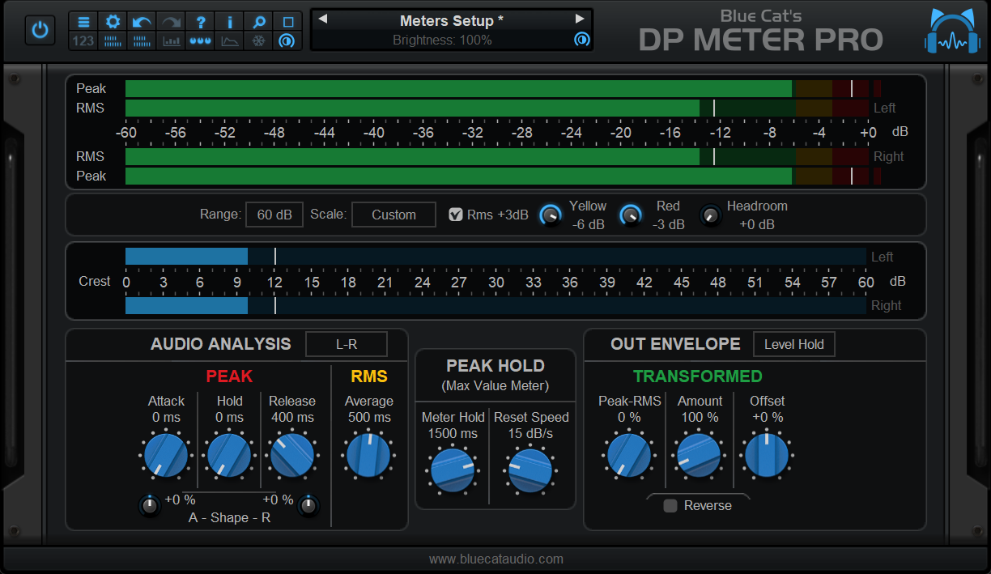
Task: Select the magnifier zoom icon
Action: pyautogui.click(x=258, y=22)
